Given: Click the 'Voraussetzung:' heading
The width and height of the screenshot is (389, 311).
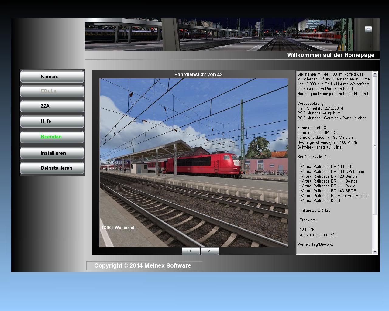Looking at the screenshot, I should coord(311,103).
